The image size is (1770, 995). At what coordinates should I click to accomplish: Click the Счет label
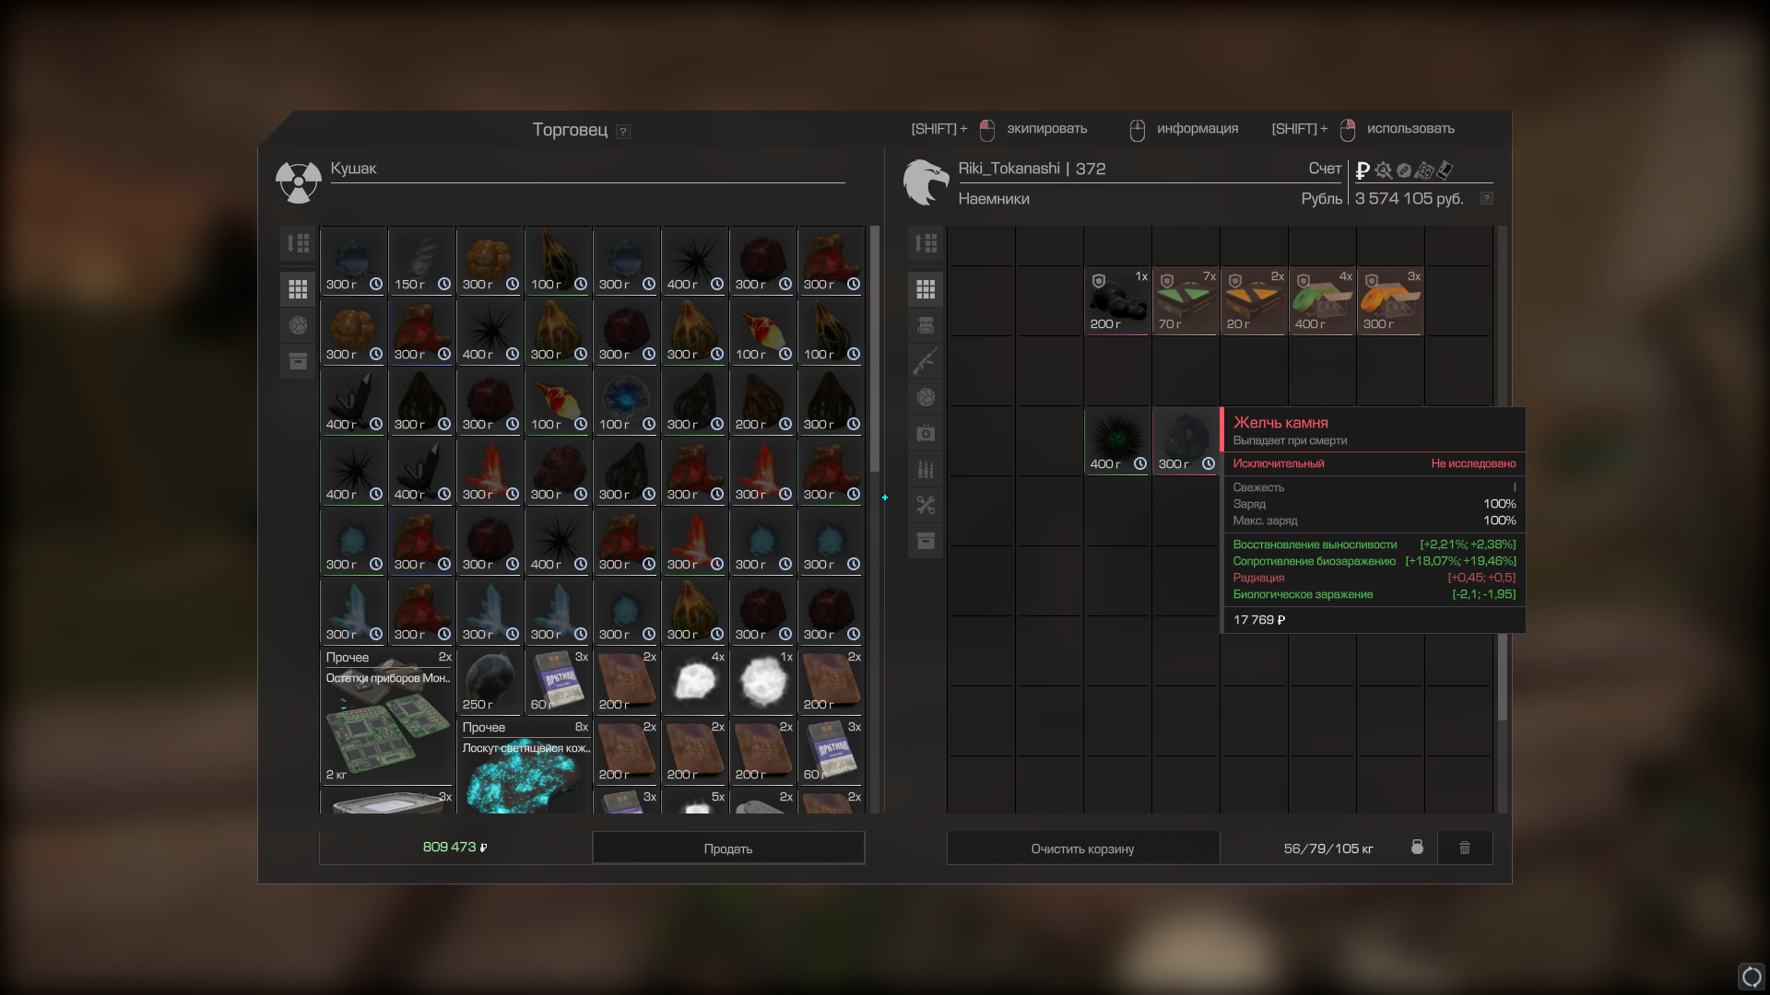click(1325, 169)
